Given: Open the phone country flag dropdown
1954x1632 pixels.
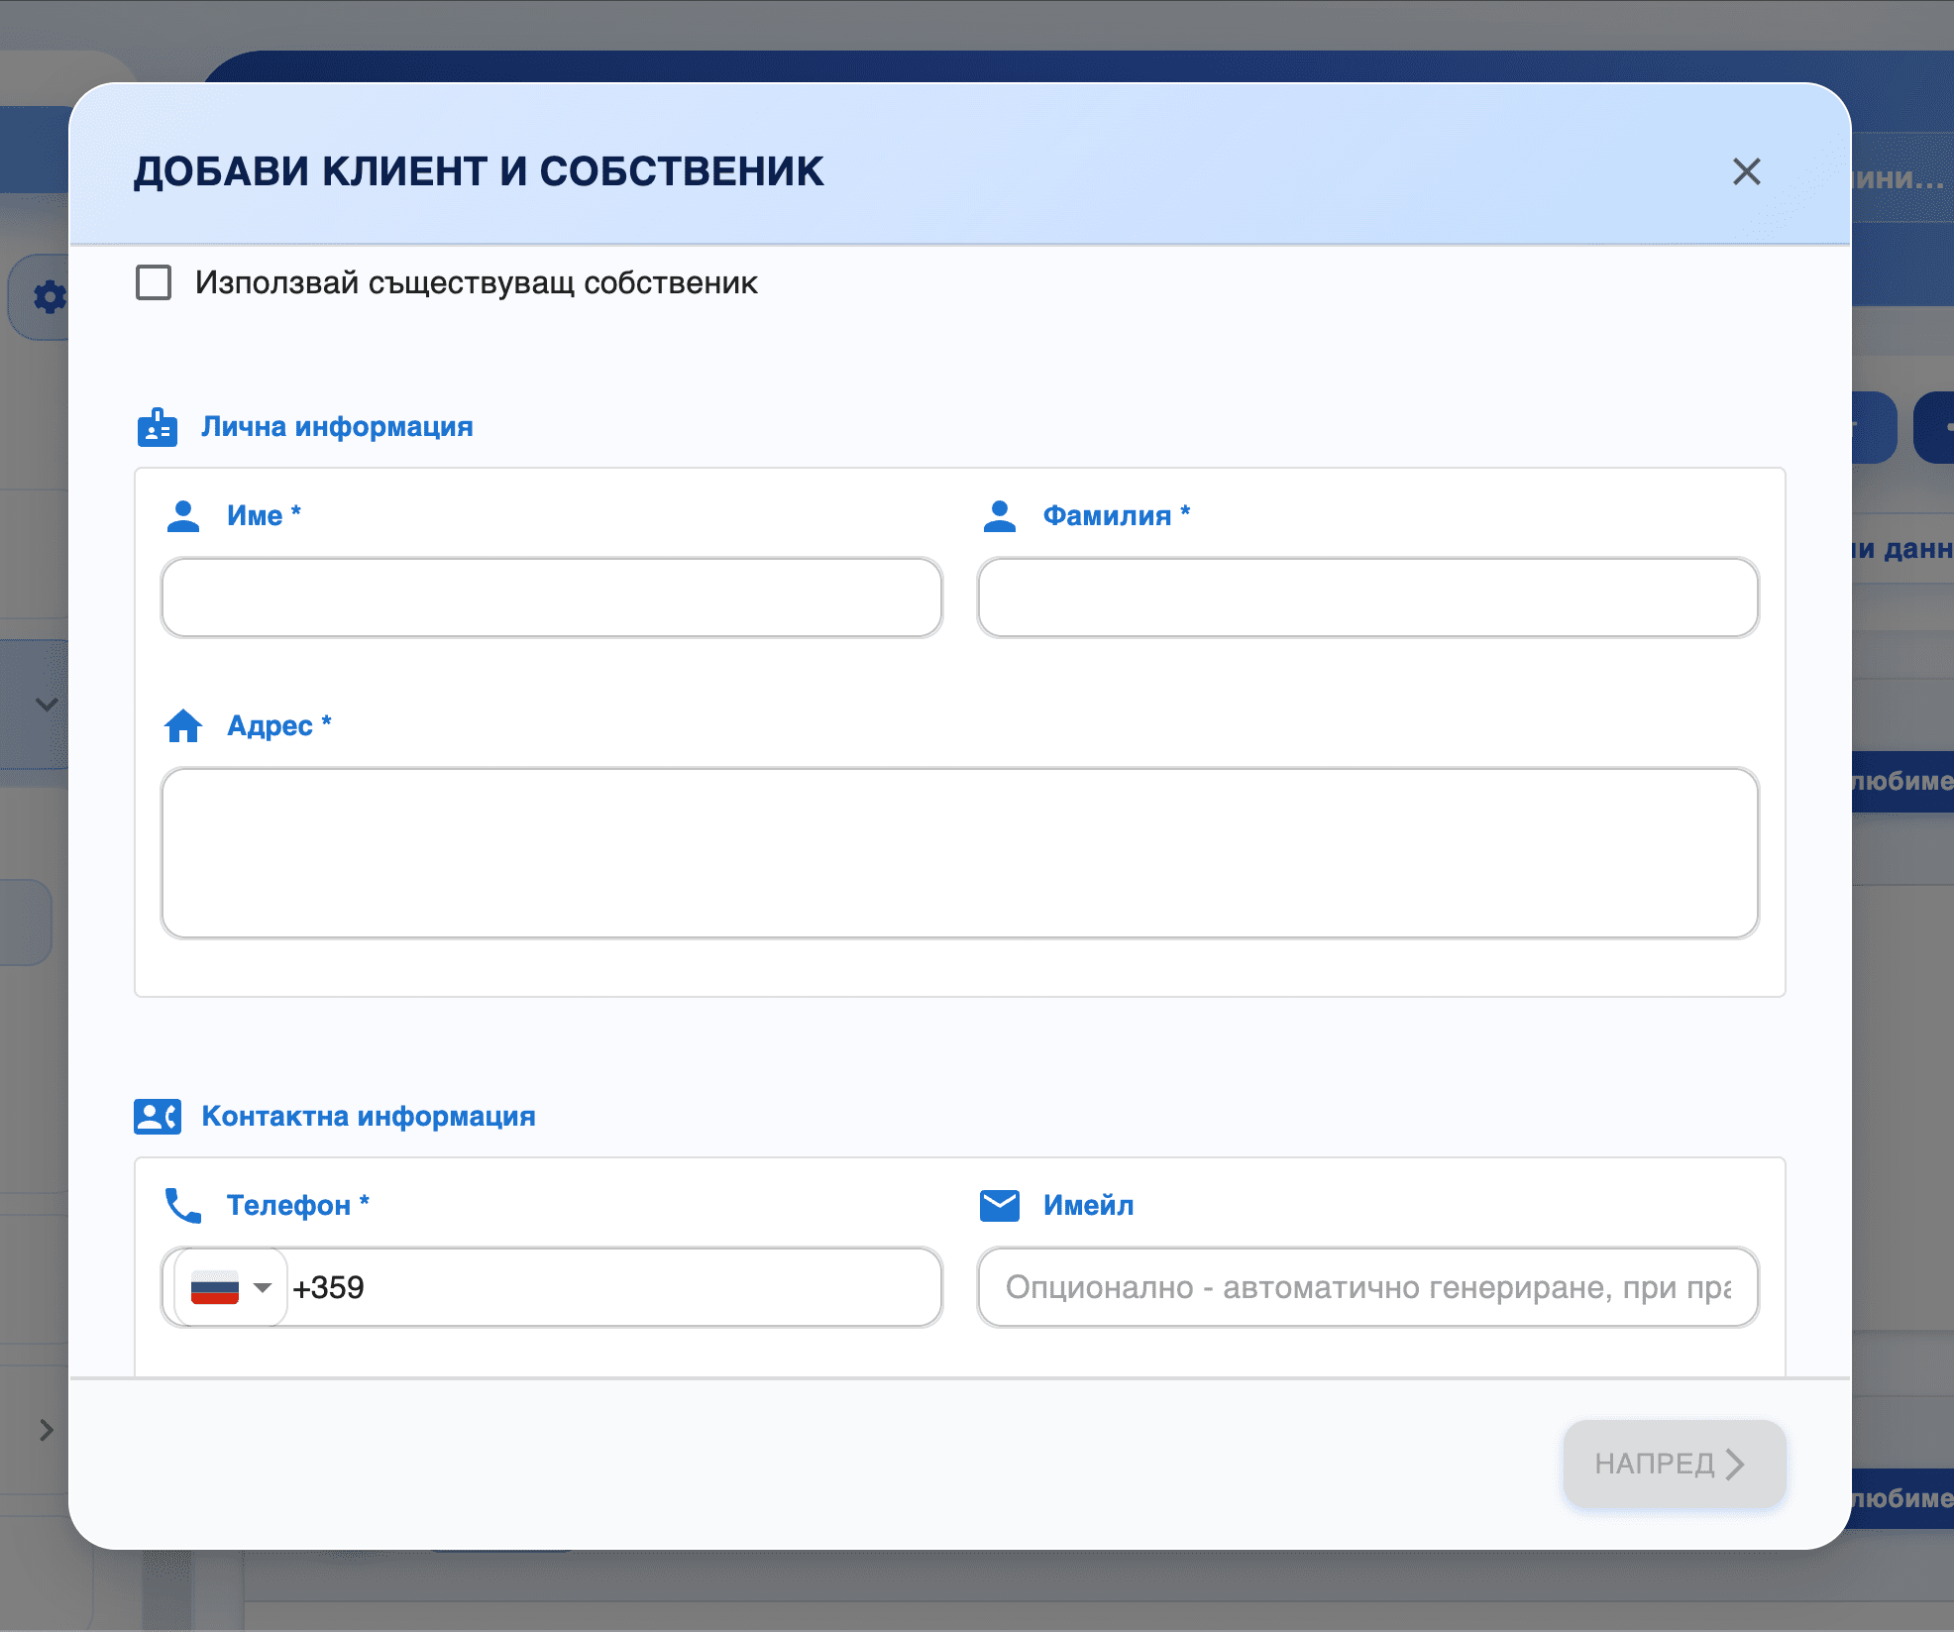Looking at the screenshot, I should [231, 1287].
